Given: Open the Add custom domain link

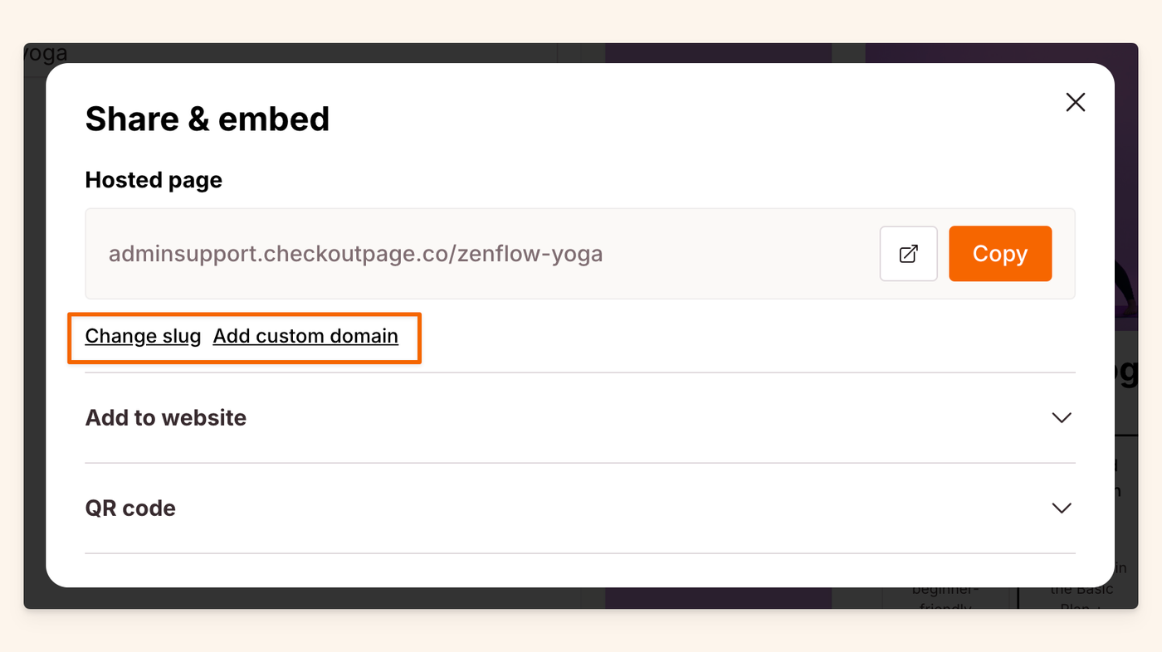Looking at the screenshot, I should [305, 336].
